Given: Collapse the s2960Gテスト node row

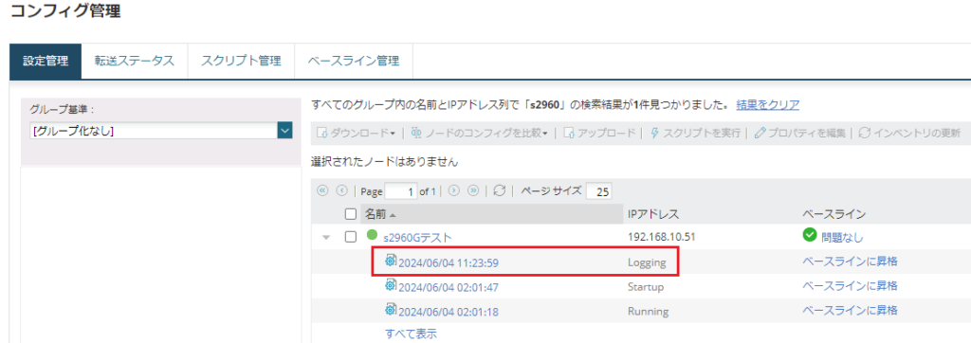Looking at the screenshot, I should point(326,237).
